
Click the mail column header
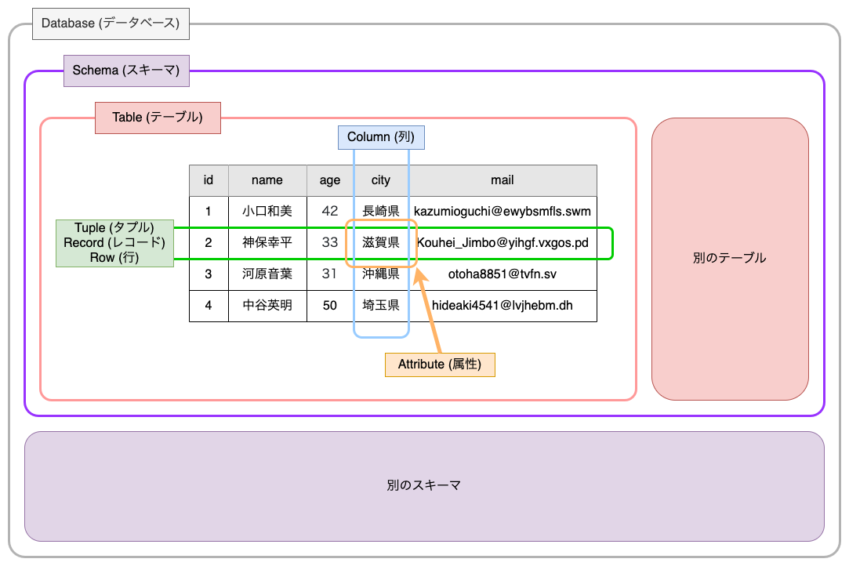pos(503,180)
